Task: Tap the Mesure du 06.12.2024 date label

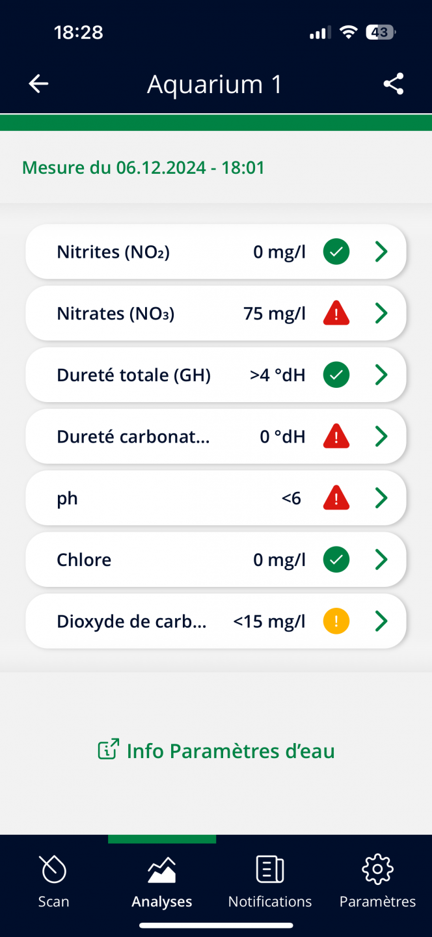Action: pyautogui.click(x=143, y=168)
